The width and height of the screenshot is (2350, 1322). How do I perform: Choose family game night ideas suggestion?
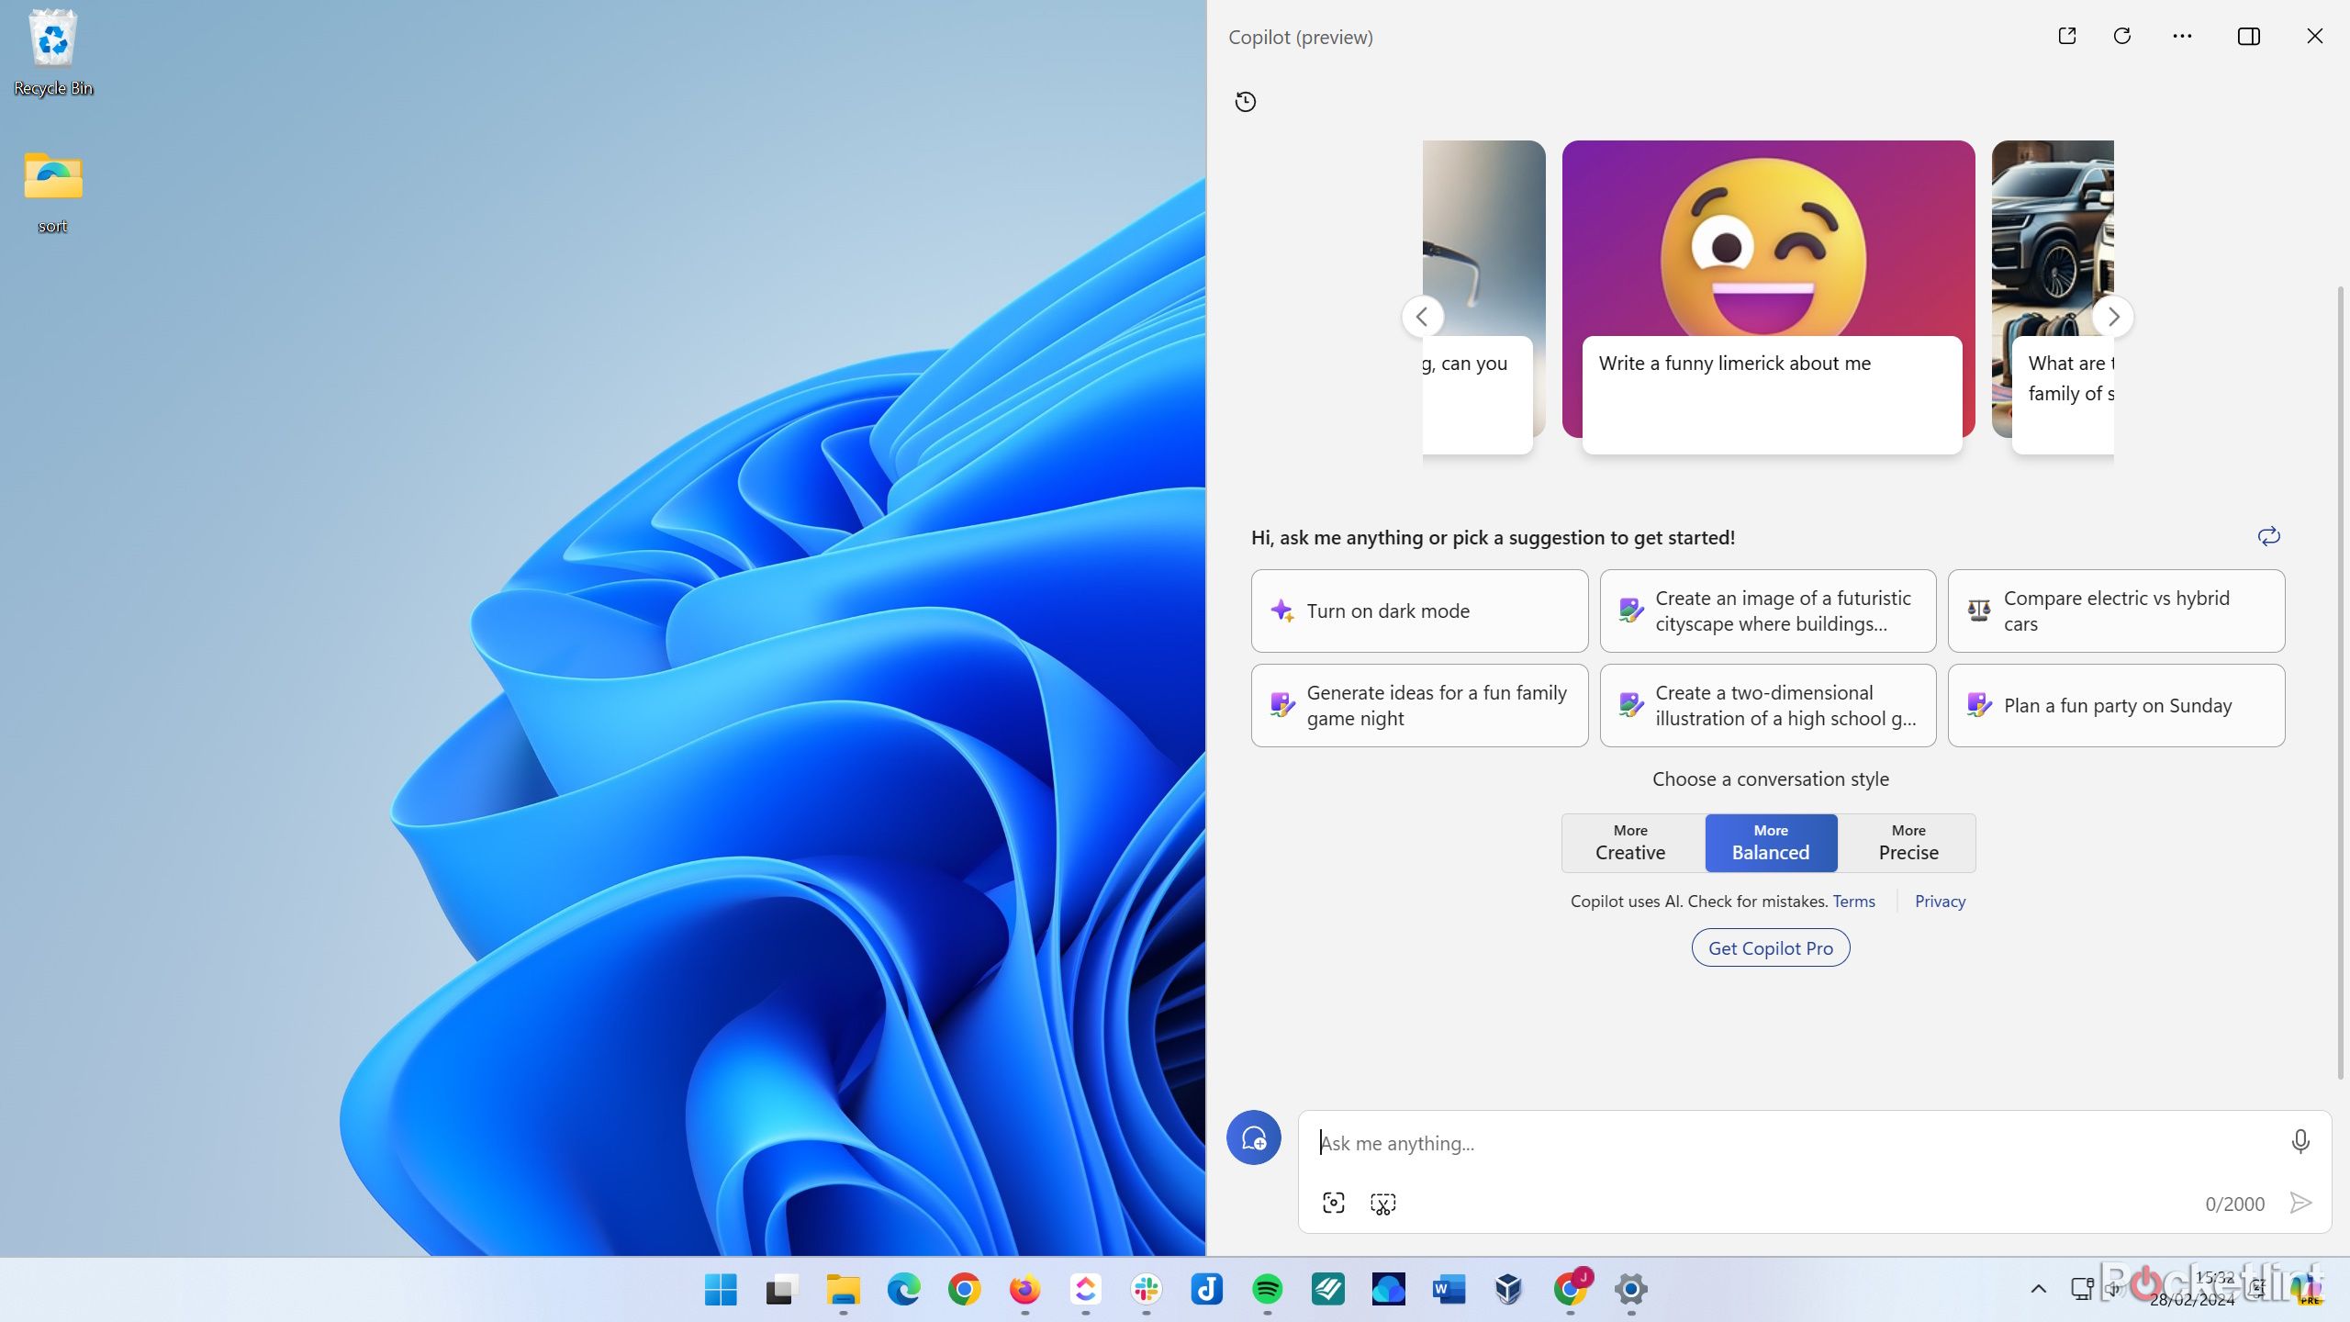point(1419,705)
